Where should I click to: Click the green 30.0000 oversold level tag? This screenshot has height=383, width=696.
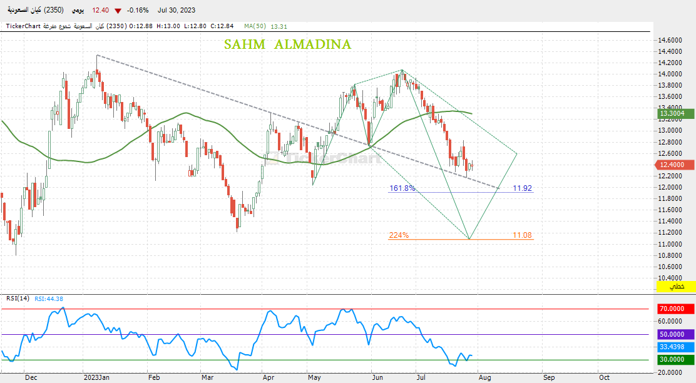[x=675, y=360]
